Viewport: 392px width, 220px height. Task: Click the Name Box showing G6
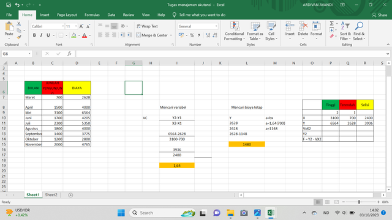[17, 54]
